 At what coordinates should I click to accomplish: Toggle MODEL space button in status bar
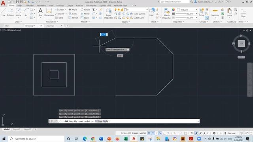tap(143, 133)
